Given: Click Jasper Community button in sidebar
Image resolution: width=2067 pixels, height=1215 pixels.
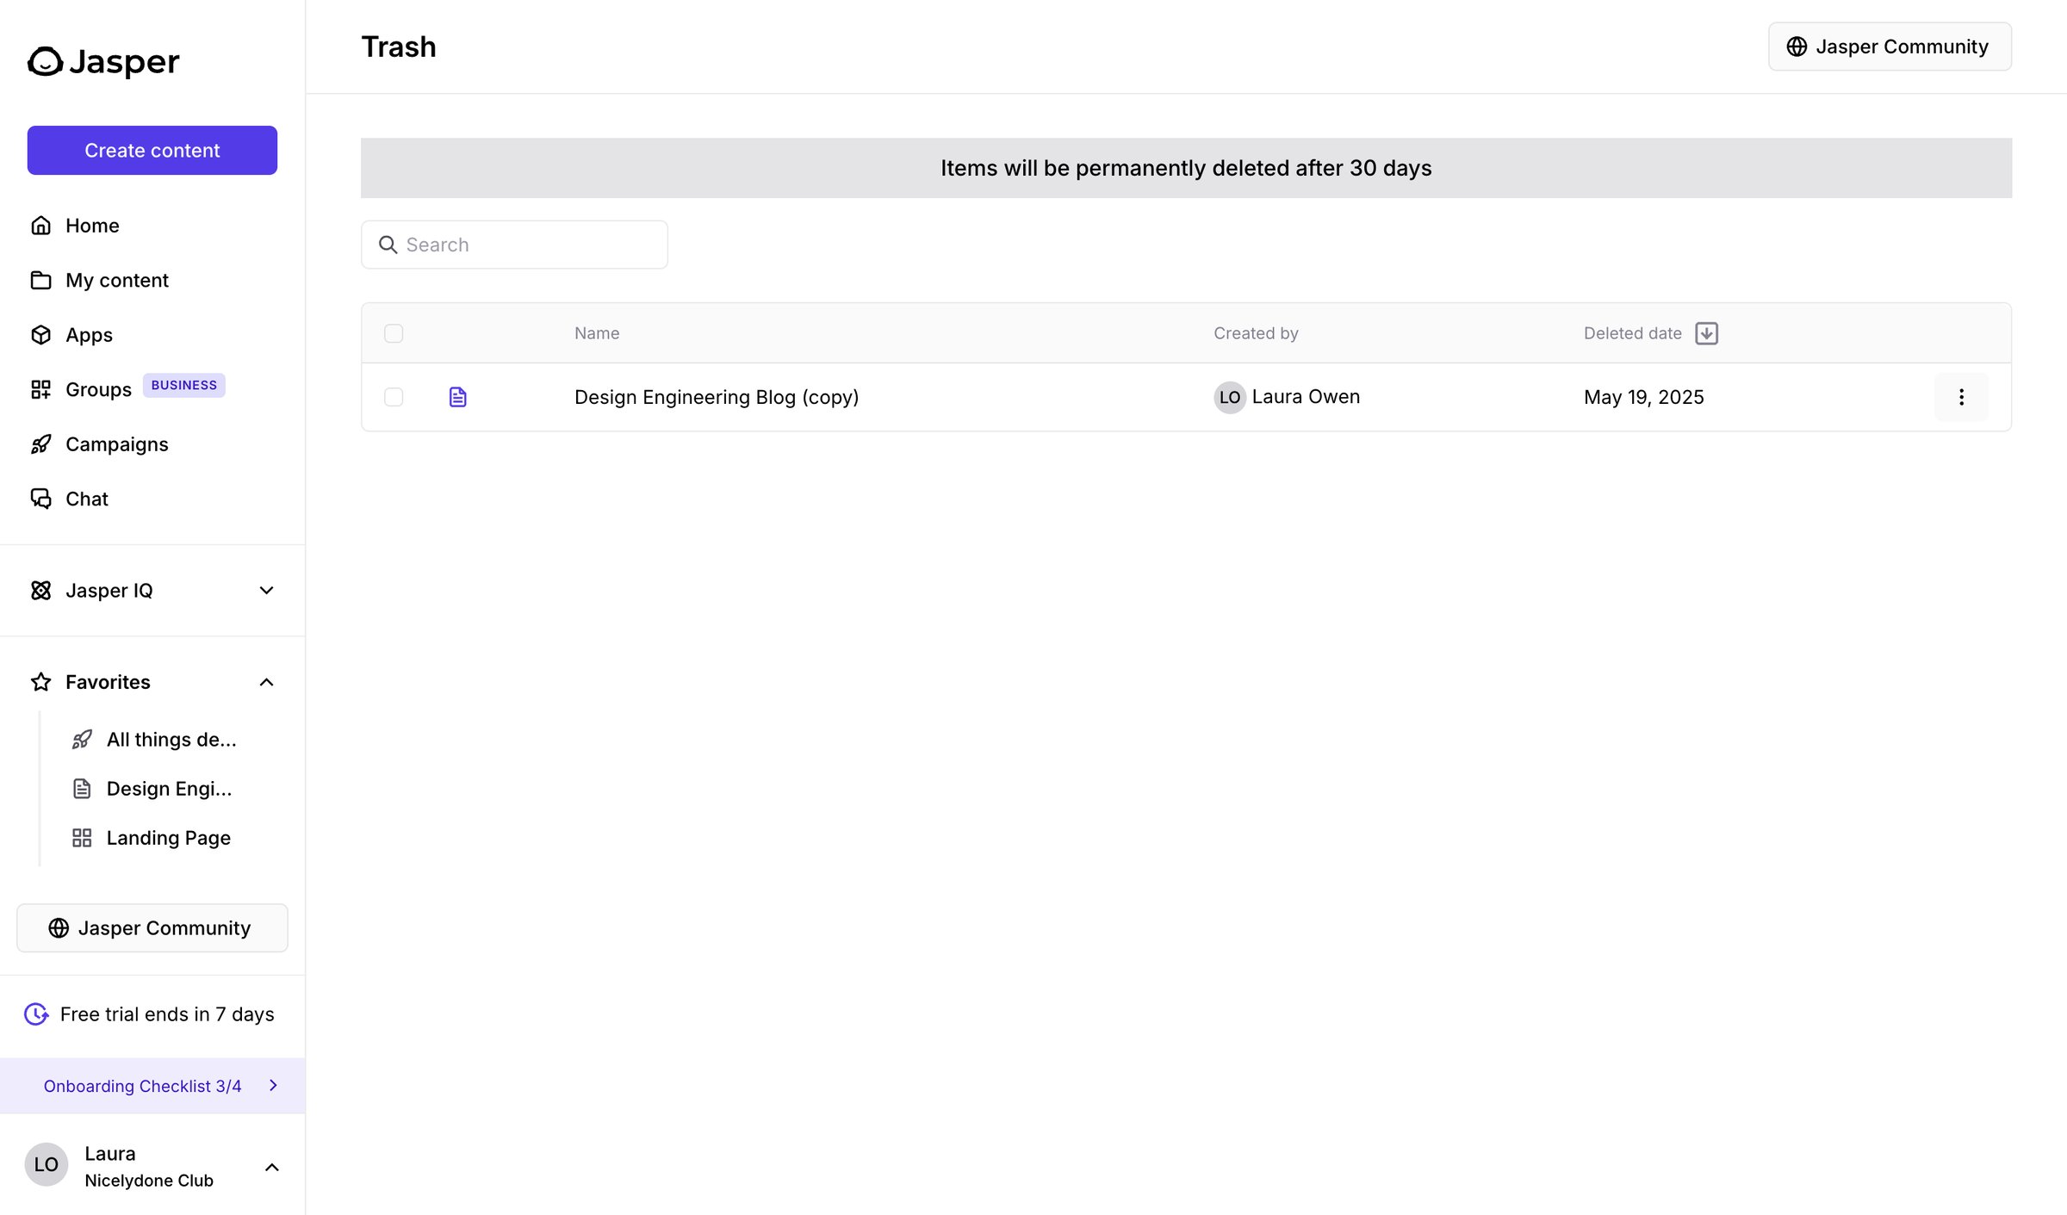Looking at the screenshot, I should (152, 928).
